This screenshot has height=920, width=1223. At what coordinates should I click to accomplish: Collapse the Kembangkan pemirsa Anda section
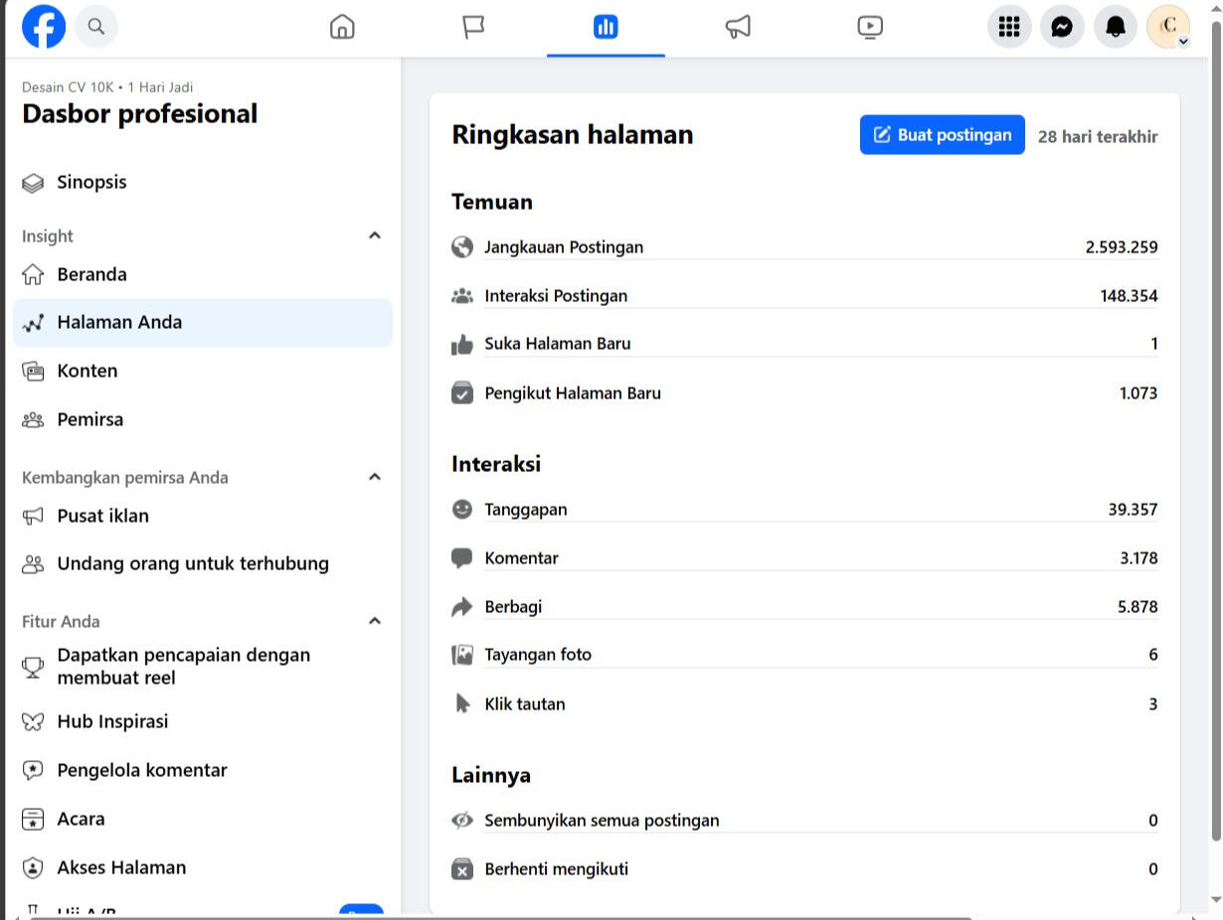point(375,477)
